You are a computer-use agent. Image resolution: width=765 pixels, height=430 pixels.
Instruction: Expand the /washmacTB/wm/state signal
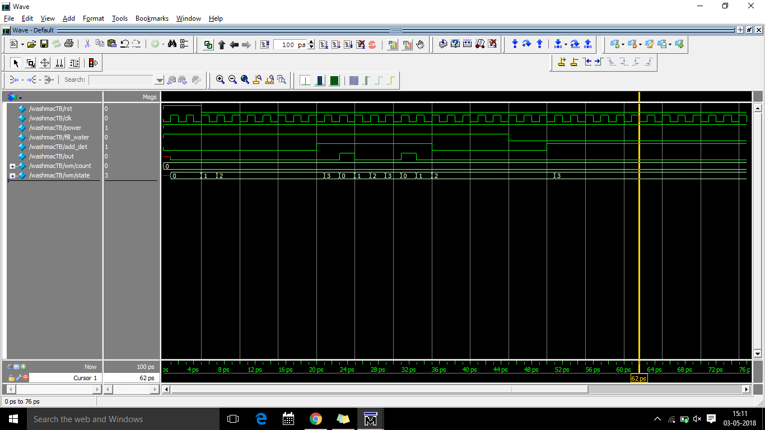[12, 176]
